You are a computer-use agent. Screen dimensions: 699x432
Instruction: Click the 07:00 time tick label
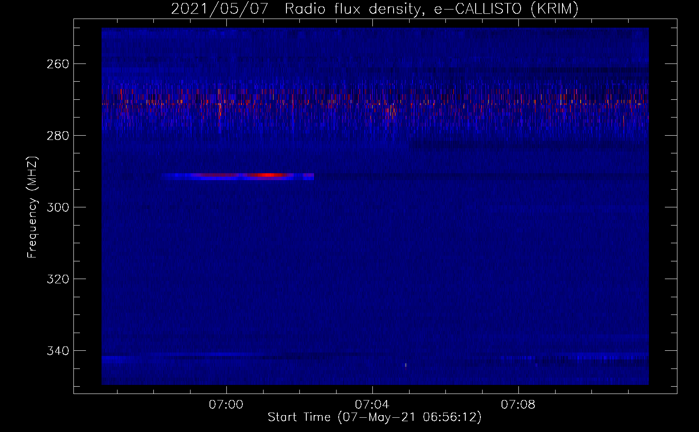pyautogui.click(x=226, y=405)
